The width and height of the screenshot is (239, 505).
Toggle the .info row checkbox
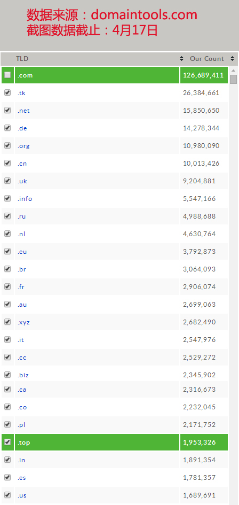click(7, 198)
